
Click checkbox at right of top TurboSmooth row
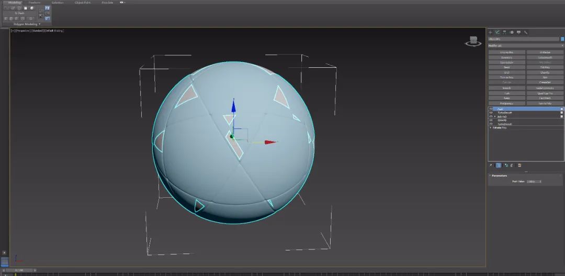561,113
